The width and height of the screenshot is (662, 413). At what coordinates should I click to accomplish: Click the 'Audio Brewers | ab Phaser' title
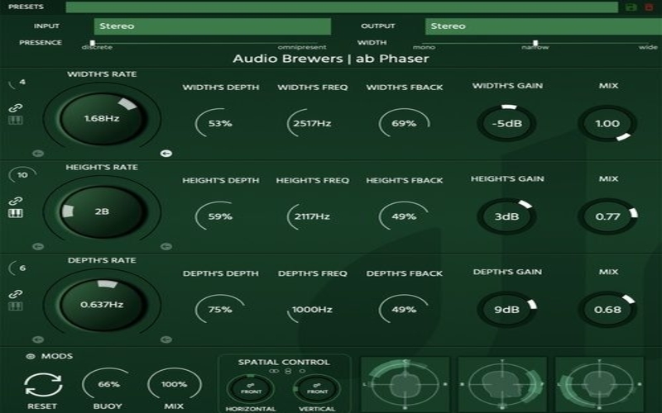click(x=330, y=59)
